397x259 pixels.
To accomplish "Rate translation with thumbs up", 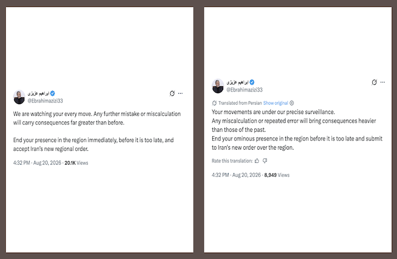I will (257, 161).
